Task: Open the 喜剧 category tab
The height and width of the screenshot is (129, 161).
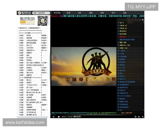Action: coord(68,13)
